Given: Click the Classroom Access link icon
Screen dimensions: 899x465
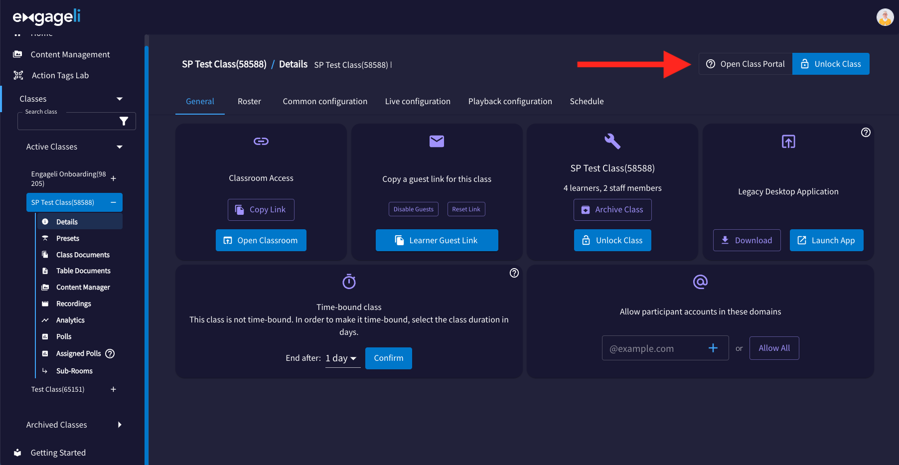Looking at the screenshot, I should [261, 142].
